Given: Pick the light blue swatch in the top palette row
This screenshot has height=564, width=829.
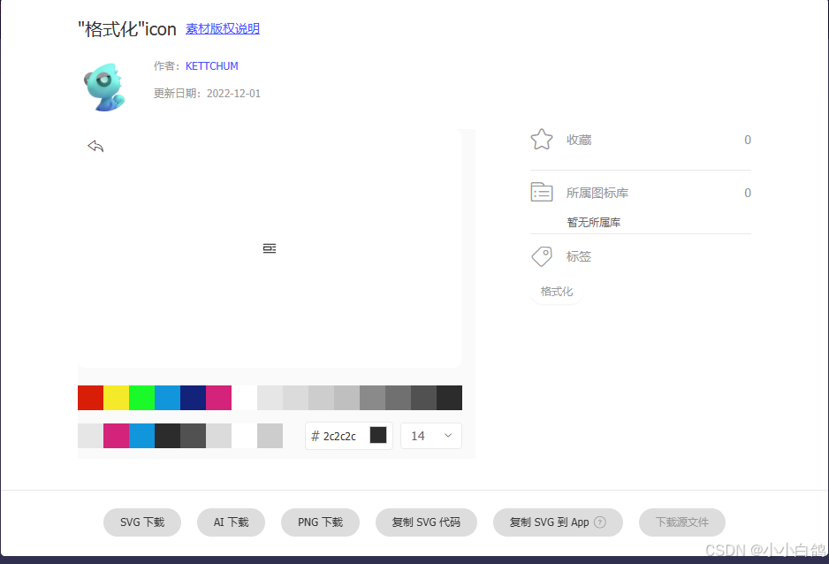Looking at the screenshot, I should point(168,398).
